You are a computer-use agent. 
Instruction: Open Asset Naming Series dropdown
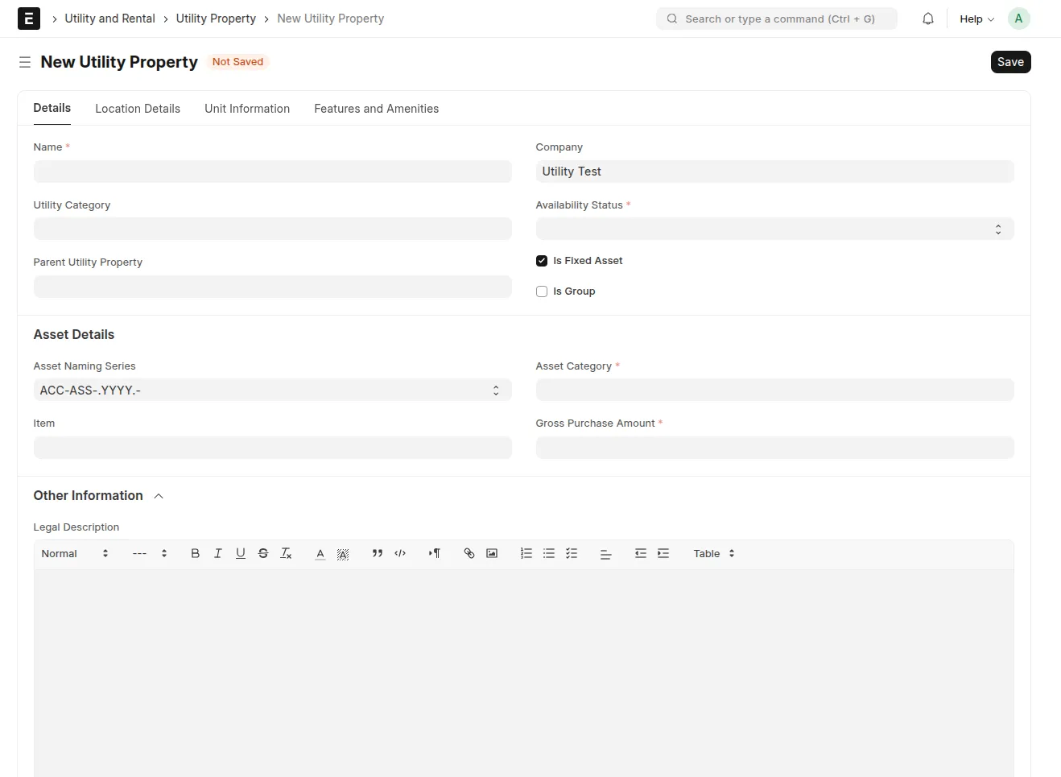(x=272, y=390)
